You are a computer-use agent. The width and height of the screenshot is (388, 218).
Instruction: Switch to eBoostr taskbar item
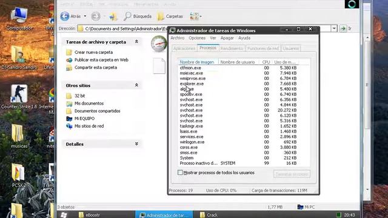click(89, 215)
